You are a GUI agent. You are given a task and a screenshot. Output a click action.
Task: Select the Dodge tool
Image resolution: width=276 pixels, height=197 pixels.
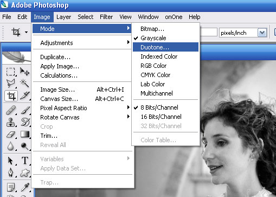click(x=24, y=146)
